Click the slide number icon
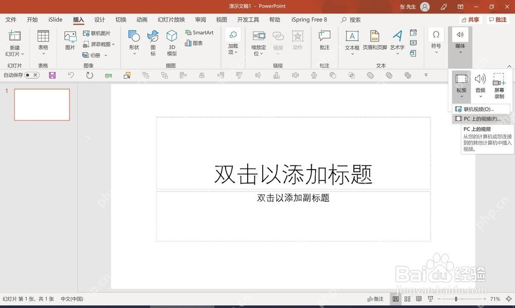Viewport: 515px width, 308px height. (414, 43)
